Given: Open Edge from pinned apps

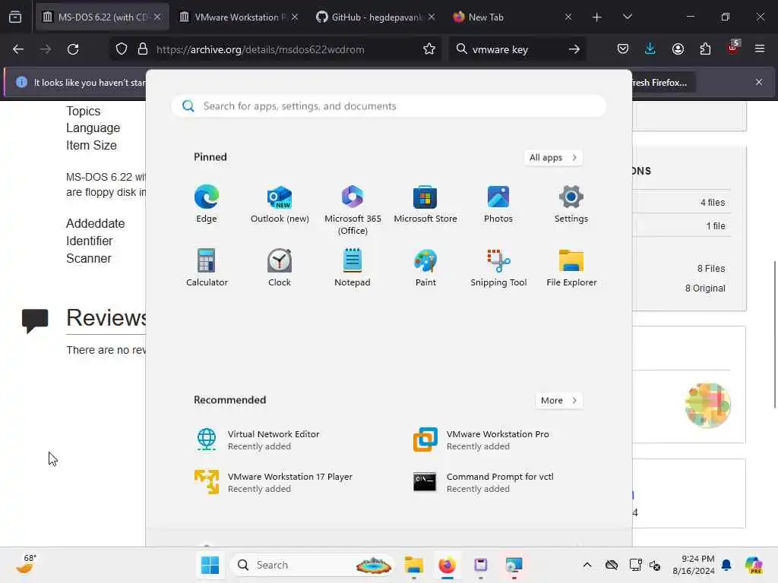Looking at the screenshot, I should click(207, 203).
